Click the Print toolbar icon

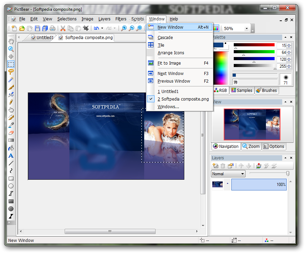click(x=53, y=28)
